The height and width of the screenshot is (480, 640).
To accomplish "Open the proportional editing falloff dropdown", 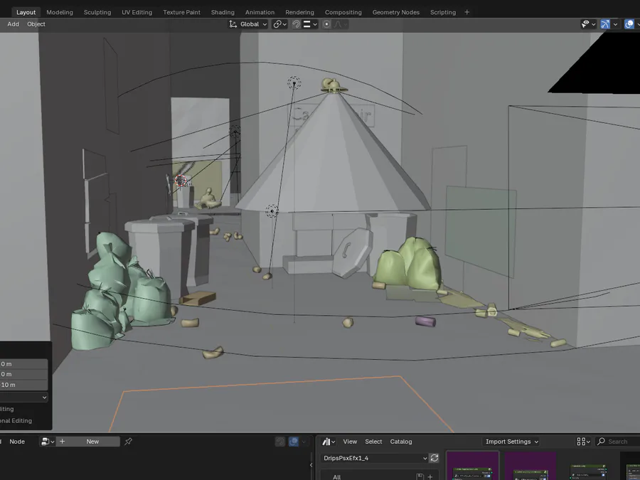I will tap(340, 24).
